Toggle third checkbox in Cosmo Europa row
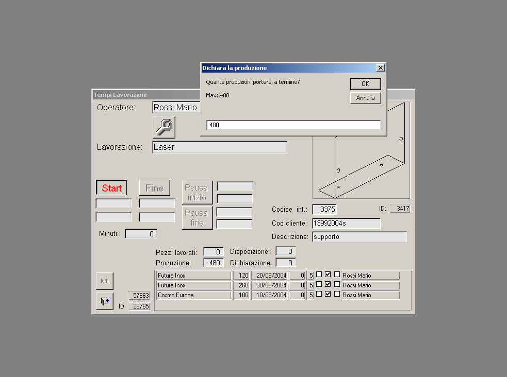The image size is (507, 377). (x=337, y=294)
